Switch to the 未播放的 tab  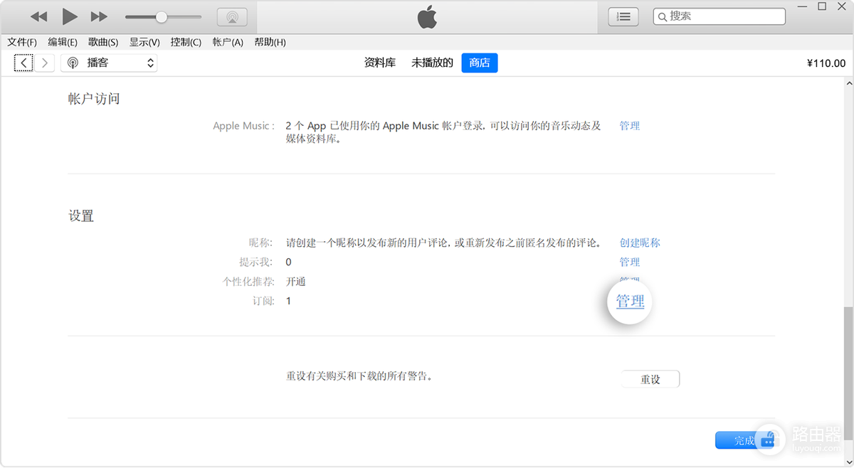click(432, 63)
